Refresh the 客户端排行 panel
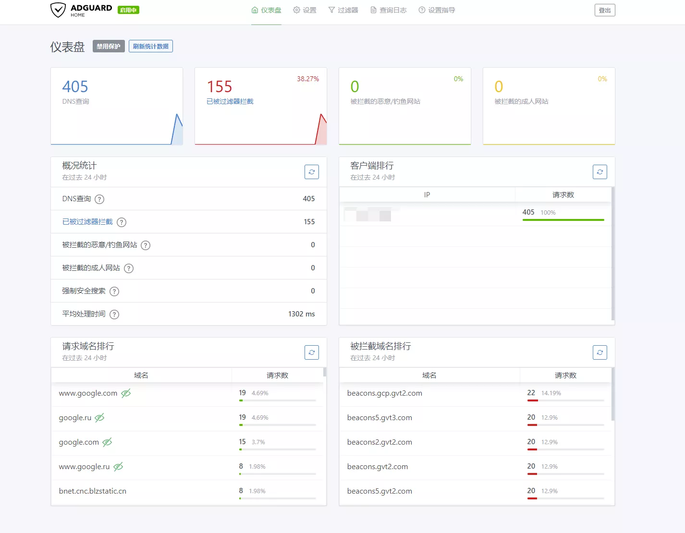 pyautogui.click(x=600, y=172)
